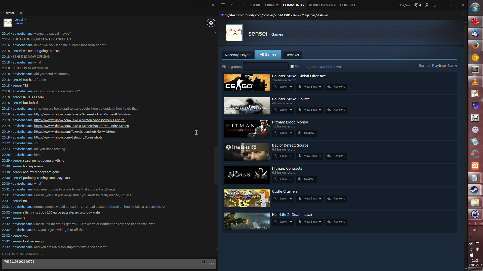Screen dimensions: 483x271
Task: Open sensei status dropdown arrow in chat
Action: click(x=25, y=19)
